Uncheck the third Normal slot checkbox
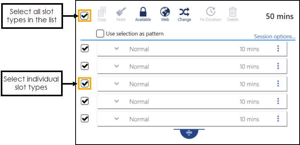 click(85, 83)
